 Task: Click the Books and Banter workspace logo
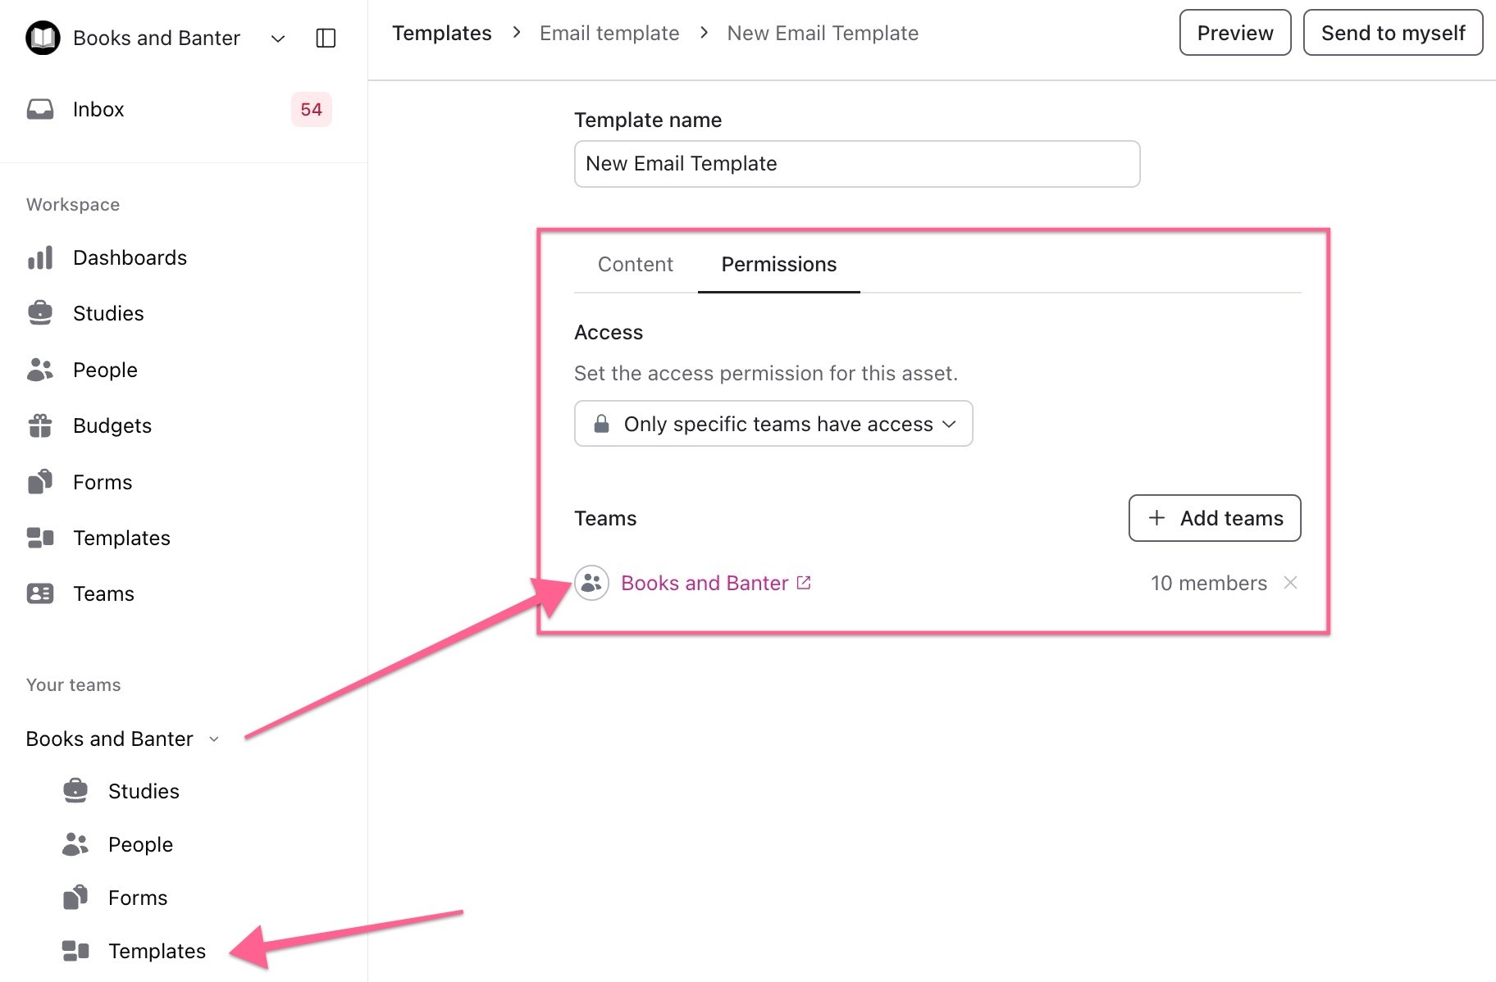(x=43, y=38)
